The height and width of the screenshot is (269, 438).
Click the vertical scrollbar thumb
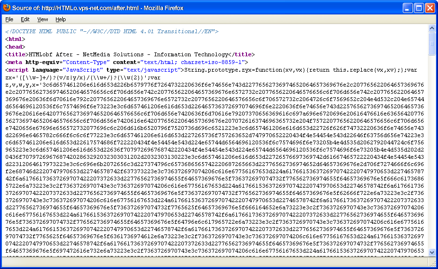432,44
